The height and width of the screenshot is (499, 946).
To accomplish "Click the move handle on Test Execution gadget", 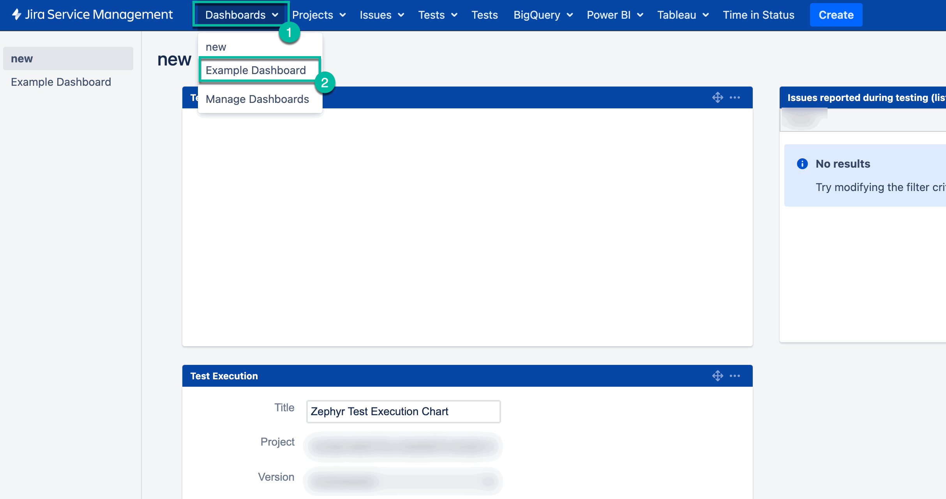I will (718, 375).
